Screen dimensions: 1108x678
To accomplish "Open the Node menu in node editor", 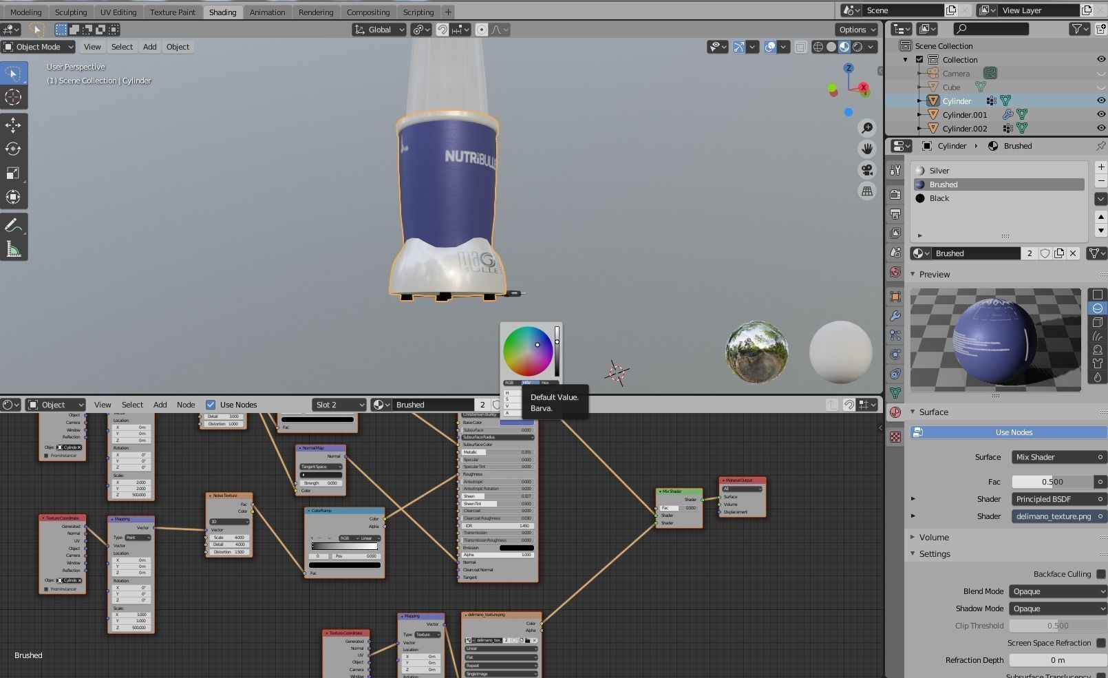I will pyautogui.click(x=186, y=405).
